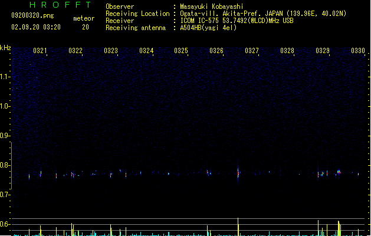The image size is (371, 236).
Task: Click the 0323 time marker
Action: click(111, 51)
